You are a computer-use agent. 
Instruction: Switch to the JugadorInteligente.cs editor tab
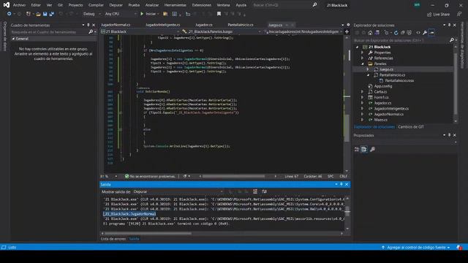pyautogui.click(x=163, y=25)
